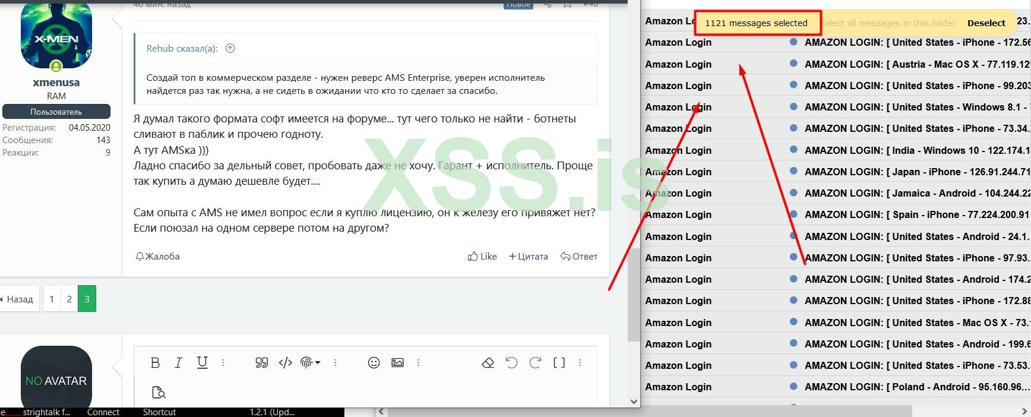This screenshot has height=417, width=1031.
Task: Click forum scrollbar down arrow
Action: tap(634, 402)
